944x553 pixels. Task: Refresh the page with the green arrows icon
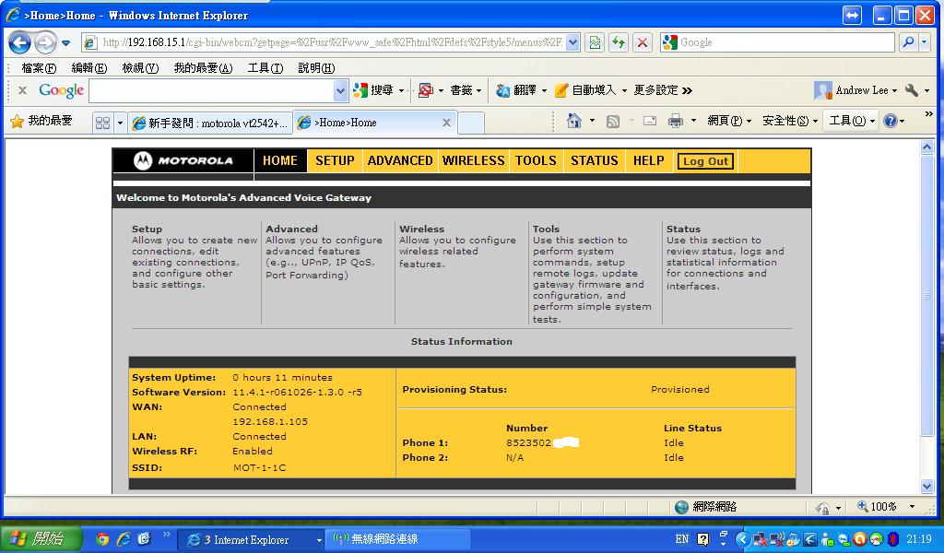tap(619, 42)
